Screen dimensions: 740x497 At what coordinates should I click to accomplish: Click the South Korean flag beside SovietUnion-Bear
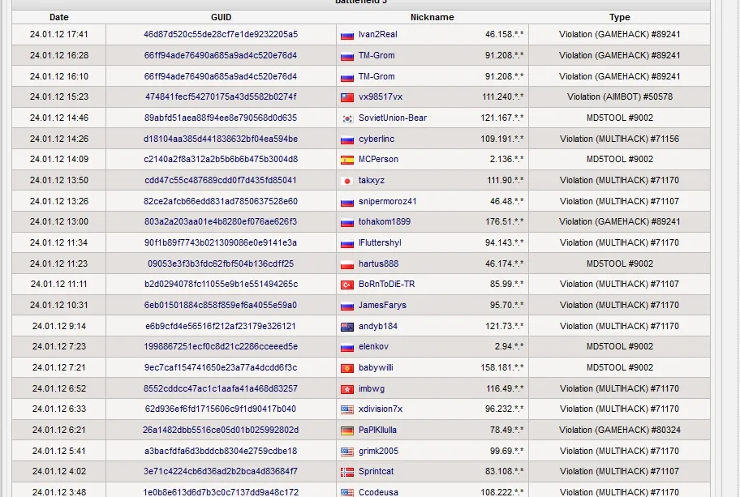point(347,118)
